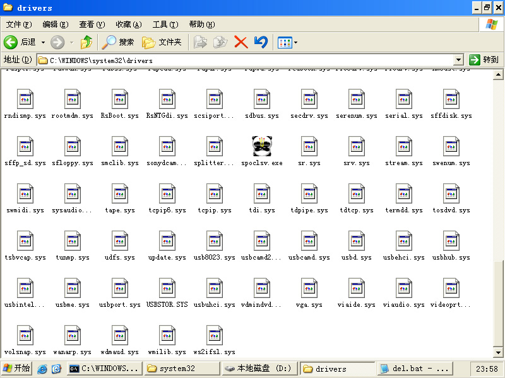This screenshot has width=505, height=378.
Task: Open the Search (搜索) toolbar button
Action: pyautogui.click(x=118, y=42)
